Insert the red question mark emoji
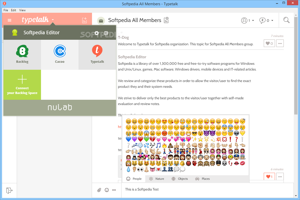 click(236, 139)
